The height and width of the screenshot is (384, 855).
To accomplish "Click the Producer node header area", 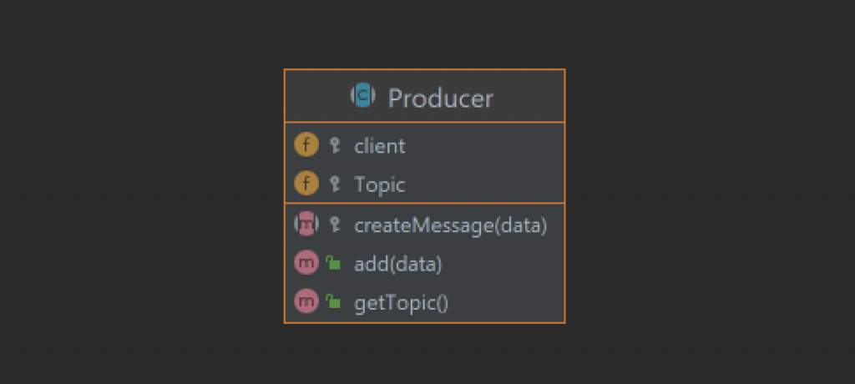I will [424, 96].
